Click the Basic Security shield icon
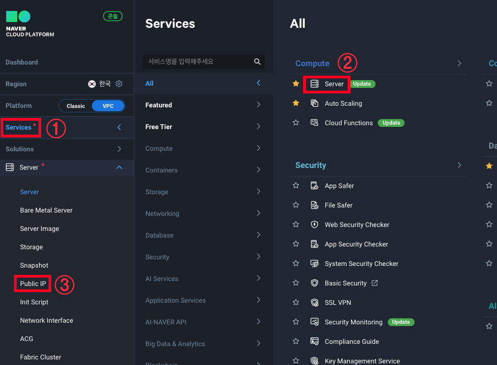This screenshot has height=365, width=497. 314,283
